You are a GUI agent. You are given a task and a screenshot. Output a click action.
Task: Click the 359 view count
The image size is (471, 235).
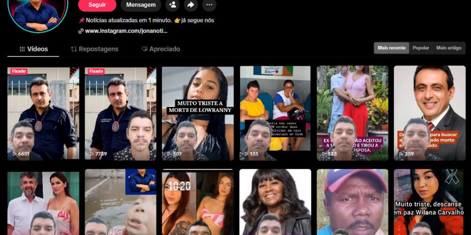point(409,154)
